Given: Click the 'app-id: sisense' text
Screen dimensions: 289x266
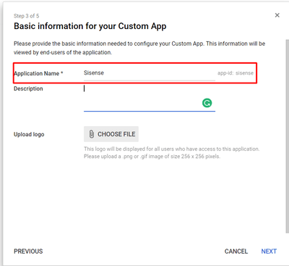Looking at the screenshot, I should 236,73.
